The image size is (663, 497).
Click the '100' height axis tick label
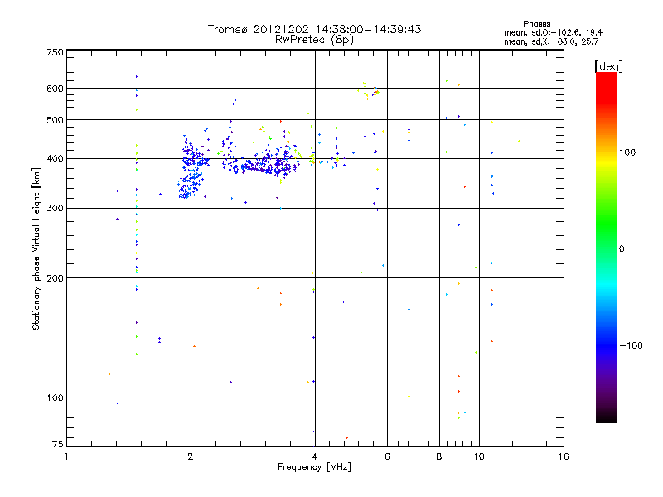[55, 398]
